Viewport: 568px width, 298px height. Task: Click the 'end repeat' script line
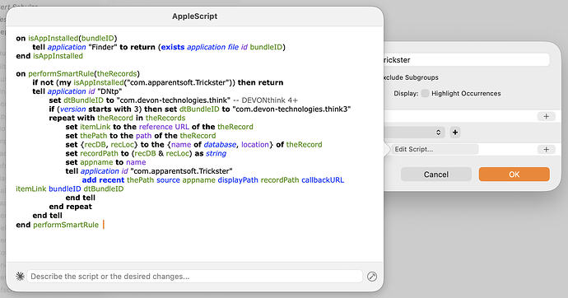71,207
